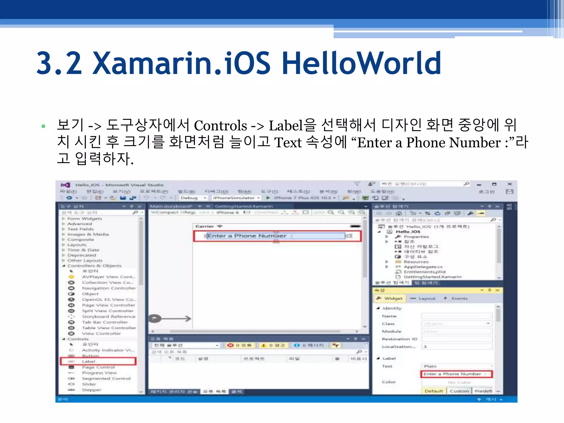The height and width of the screenshot is (423, 564).
Task: Switch to the Events properties tab
Action: (456, 299)
